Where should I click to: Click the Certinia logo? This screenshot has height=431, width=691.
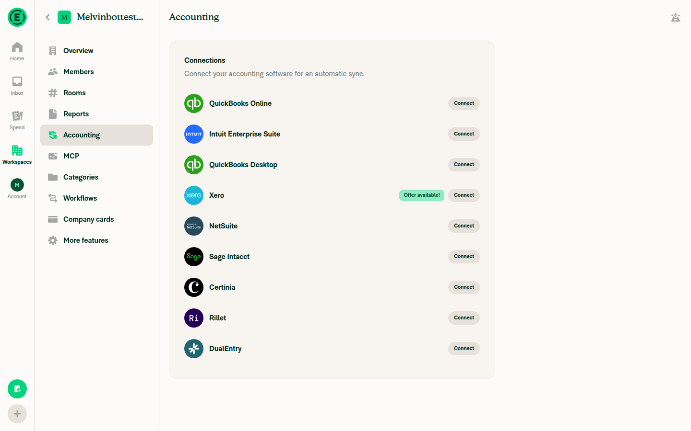pyautogui.click(x=194, y=287)
